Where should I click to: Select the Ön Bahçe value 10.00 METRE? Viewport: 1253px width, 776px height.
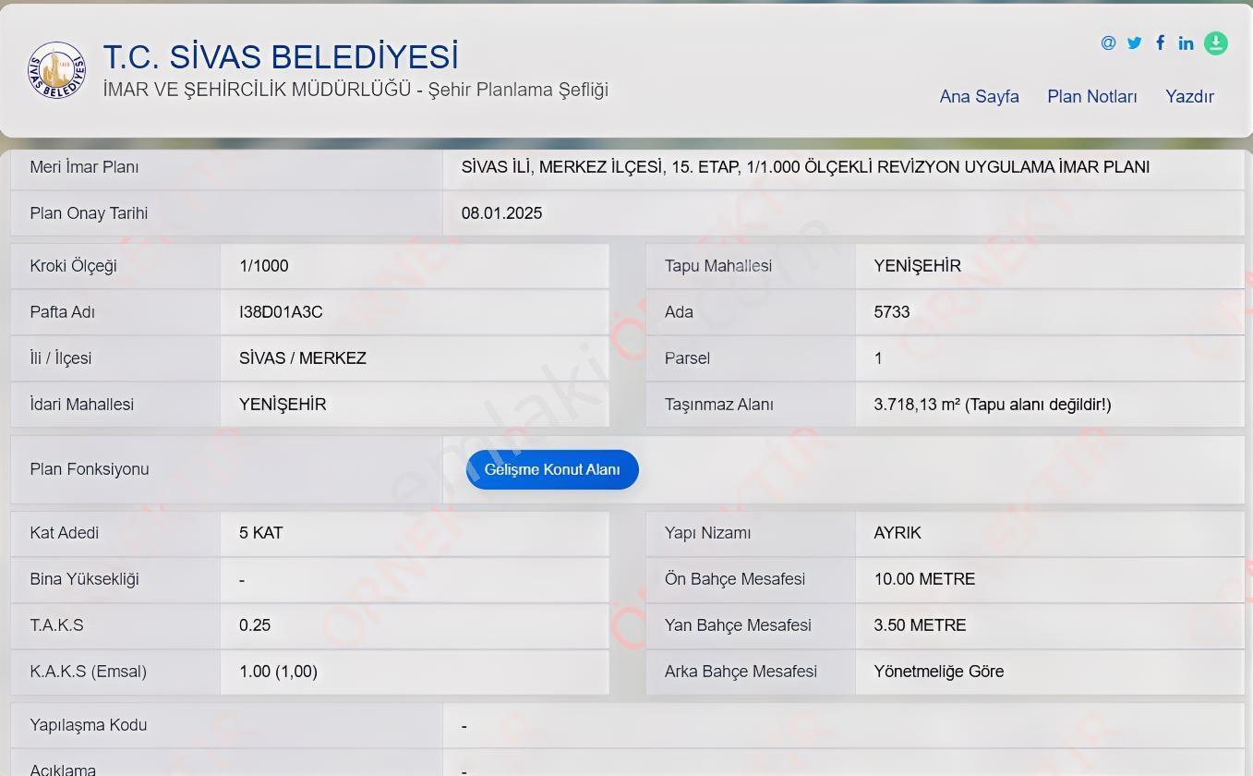[x=924, y=579]
